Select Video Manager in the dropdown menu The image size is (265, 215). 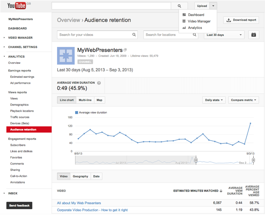click(199, 21)
